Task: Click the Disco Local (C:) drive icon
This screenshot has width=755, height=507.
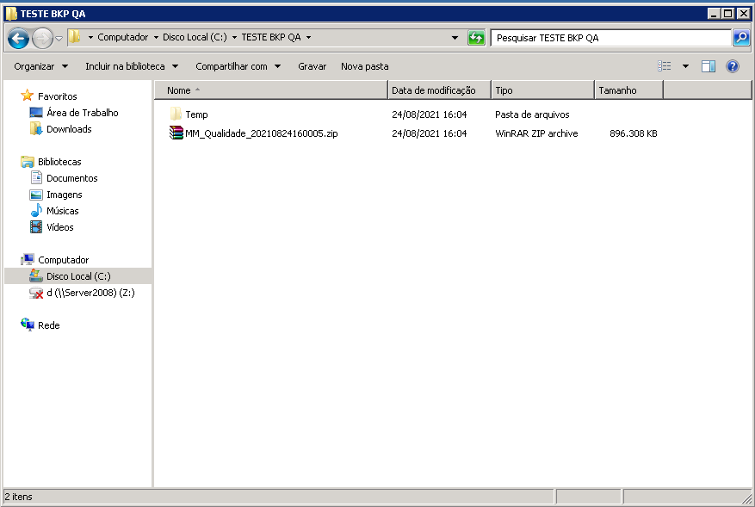Action: click(36, 275)
